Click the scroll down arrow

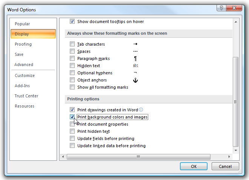[236, 150]
